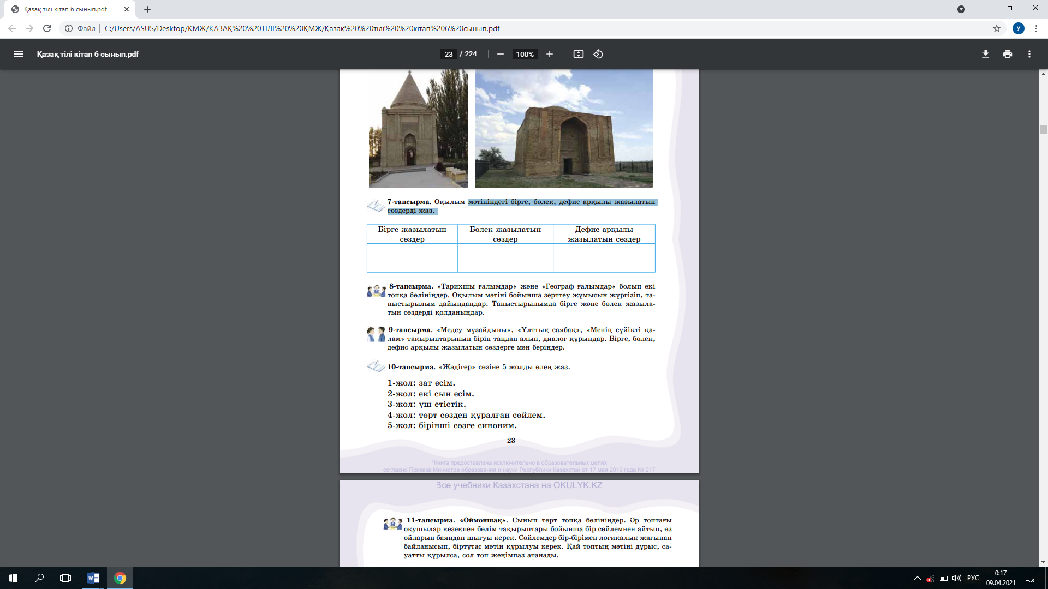
Task: Open Word from the taskbar
Action: click(x=93, y=578)
